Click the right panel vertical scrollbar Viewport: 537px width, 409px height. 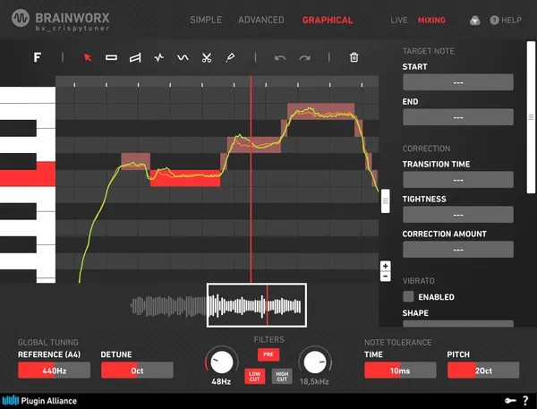pos(531,117)
